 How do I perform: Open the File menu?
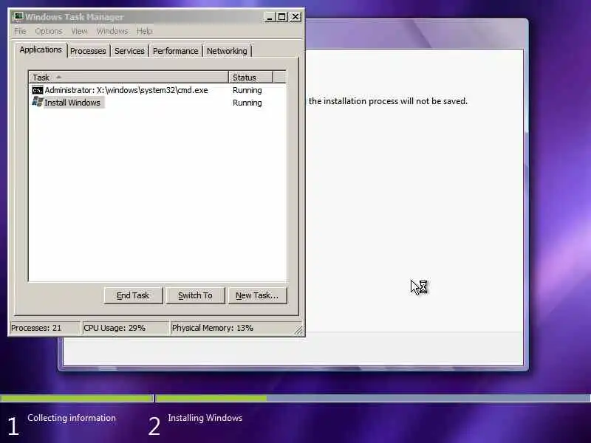point(21,31)
